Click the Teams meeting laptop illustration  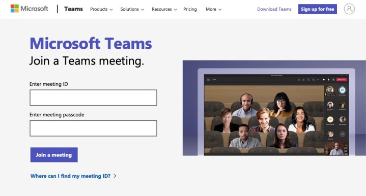pos(274,108)
